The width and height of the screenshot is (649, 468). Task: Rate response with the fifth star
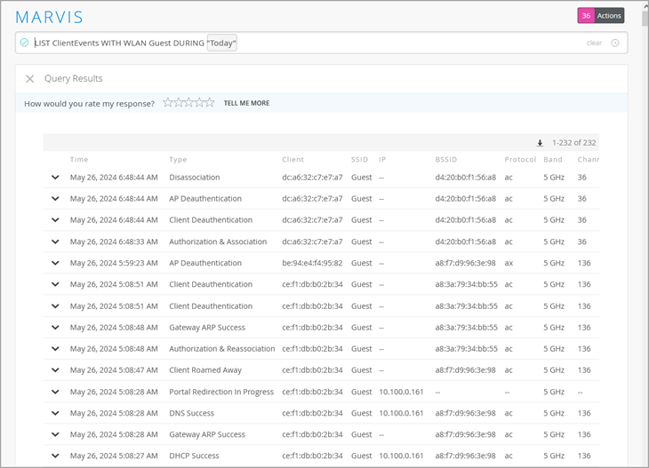pos(210,103)
